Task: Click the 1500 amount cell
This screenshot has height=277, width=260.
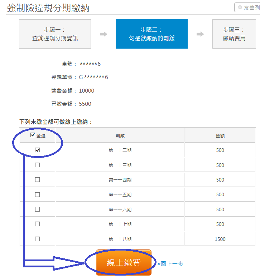Action: click(x=220, y=239)
